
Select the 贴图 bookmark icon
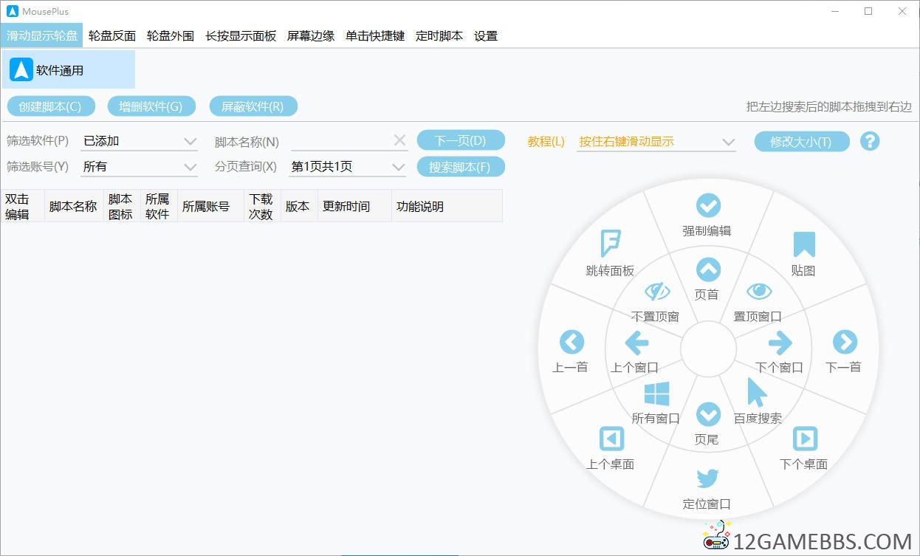click(x=803, y=245)
